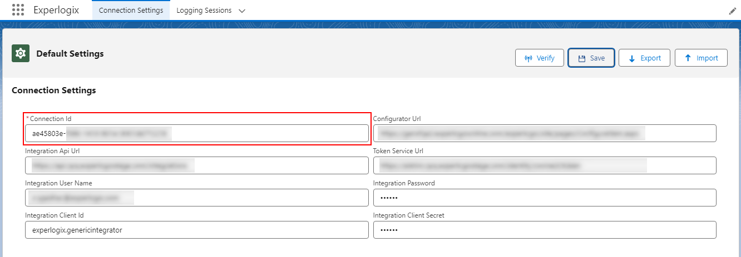Click the Default Settings heading
The image size is (741, 257).
tap(70, 54)
